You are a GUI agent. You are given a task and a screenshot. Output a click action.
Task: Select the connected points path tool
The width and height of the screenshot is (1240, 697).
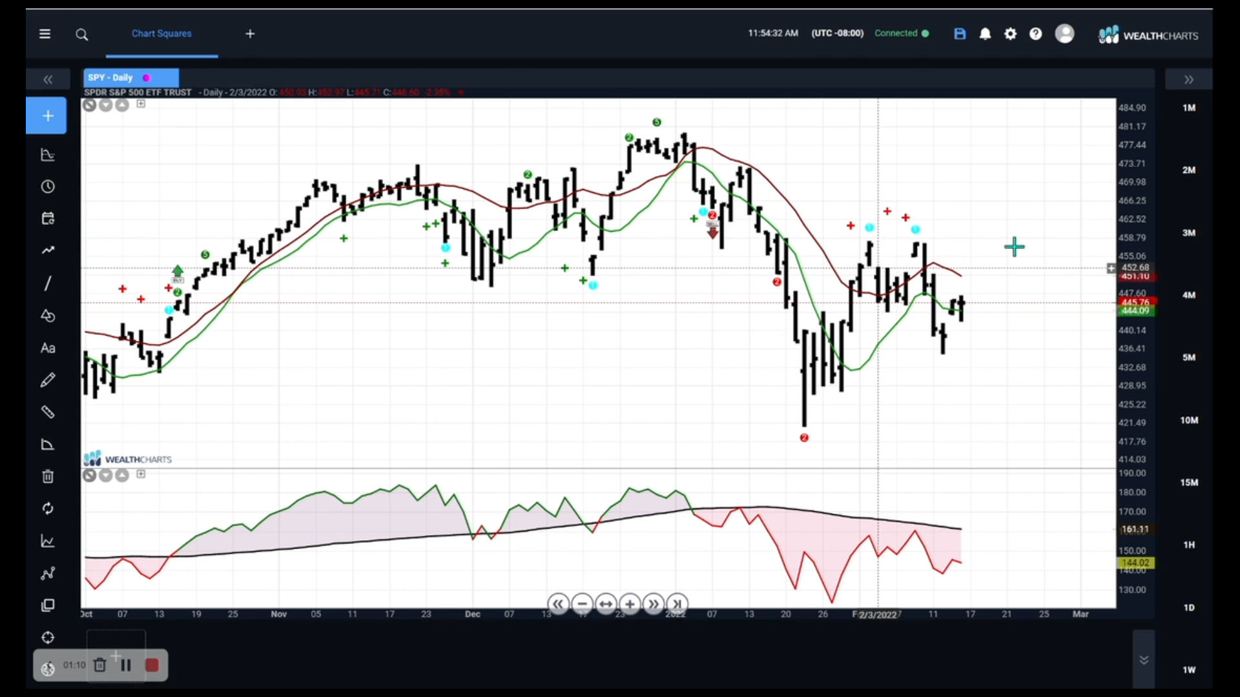coord(47,573)
